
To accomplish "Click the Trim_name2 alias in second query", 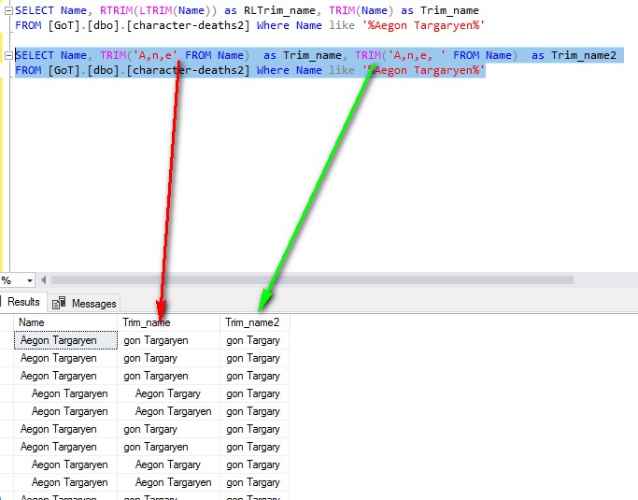I will click(x=584, y=55).
